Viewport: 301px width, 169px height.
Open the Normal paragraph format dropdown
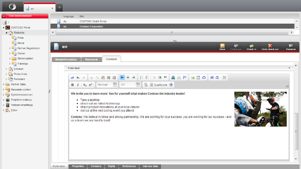tap(107, 85)
